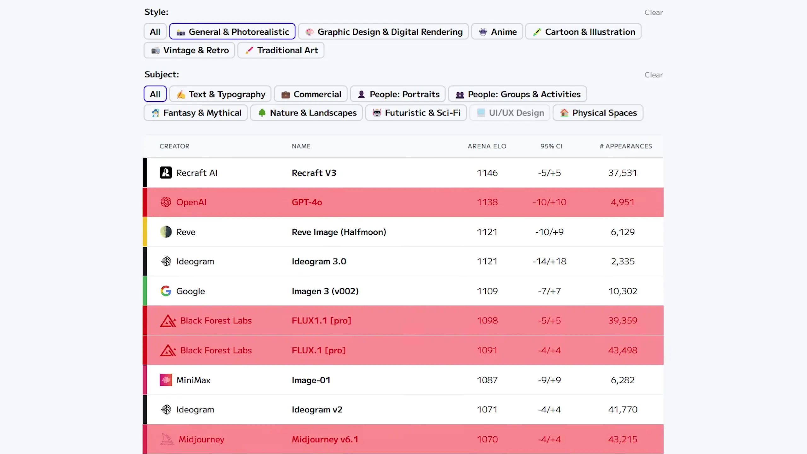The image size is (807, 454).
Task: Click the FLUX.1 [pro] model name
Action: (x=319, y=350)
